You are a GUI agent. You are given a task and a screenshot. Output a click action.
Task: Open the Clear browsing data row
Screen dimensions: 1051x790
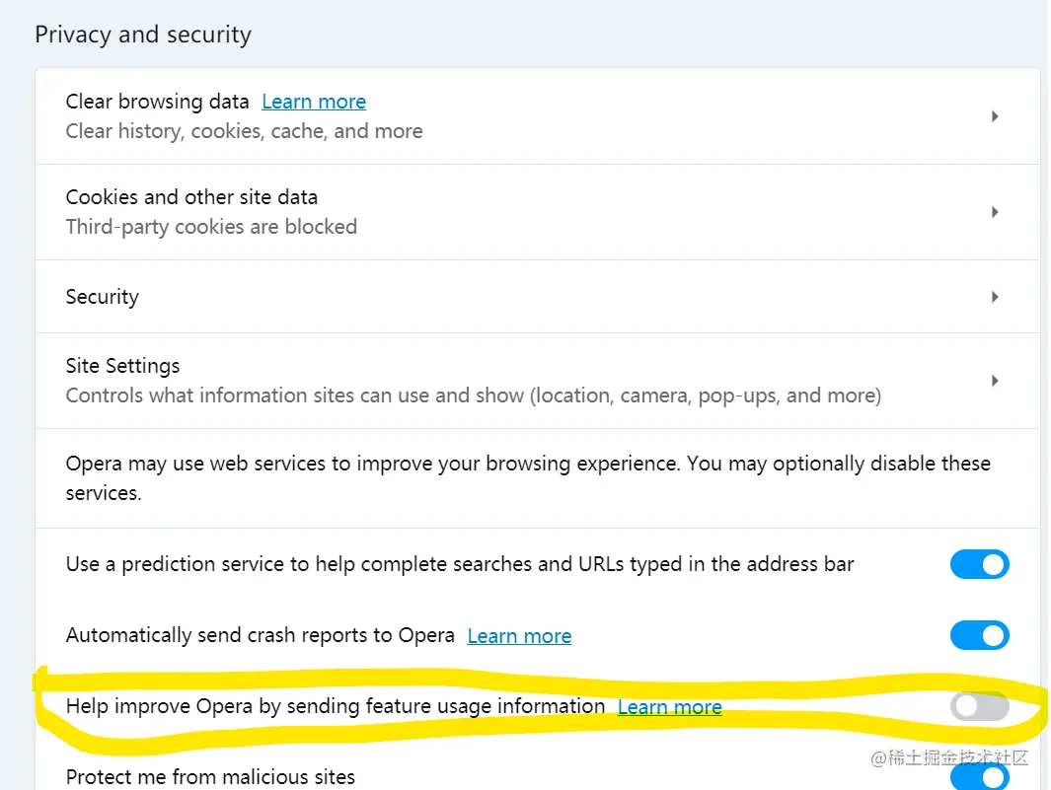(x=158, y=102)
